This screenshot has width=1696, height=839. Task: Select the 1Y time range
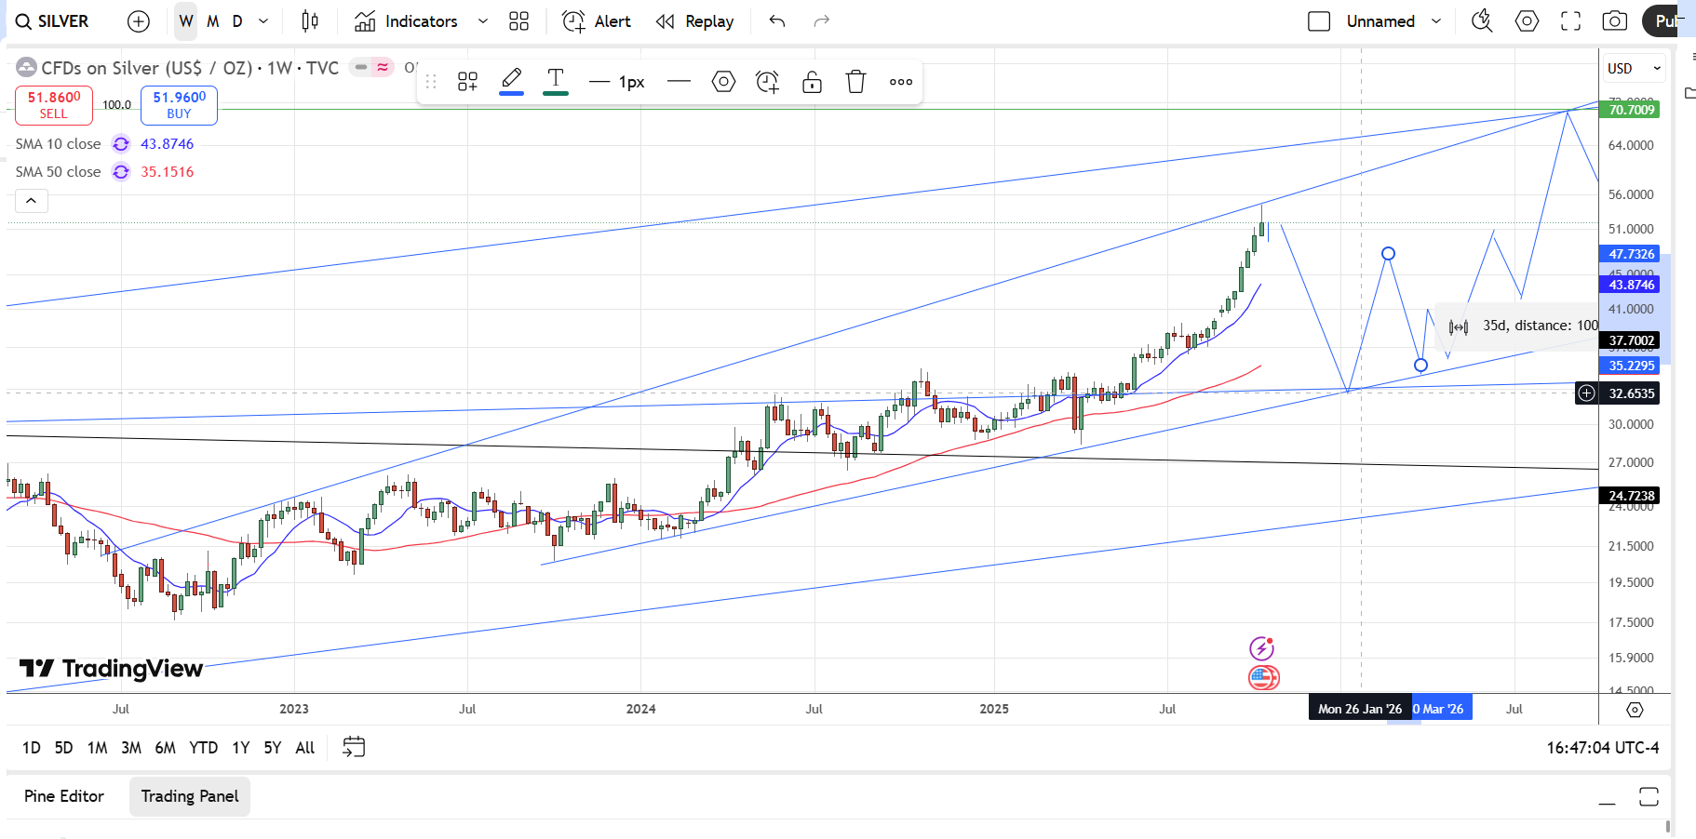click(240, 748)
